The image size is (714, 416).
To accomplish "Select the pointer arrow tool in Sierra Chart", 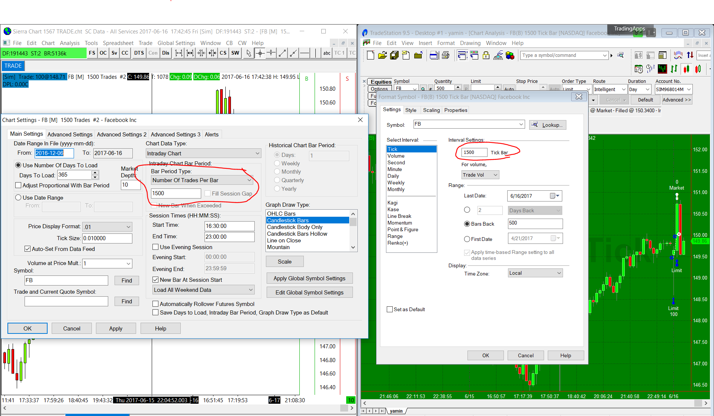I will (x=249, y=53).
